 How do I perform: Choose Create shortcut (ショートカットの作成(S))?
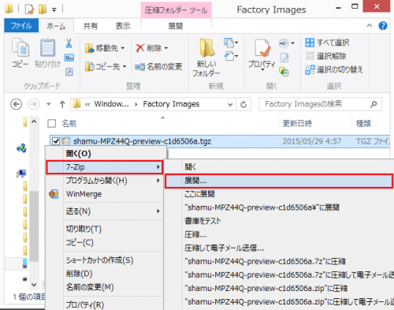click(x=99, y=260)
